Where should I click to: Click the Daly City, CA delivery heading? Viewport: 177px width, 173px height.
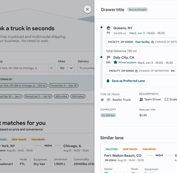[x=124, y=58]
